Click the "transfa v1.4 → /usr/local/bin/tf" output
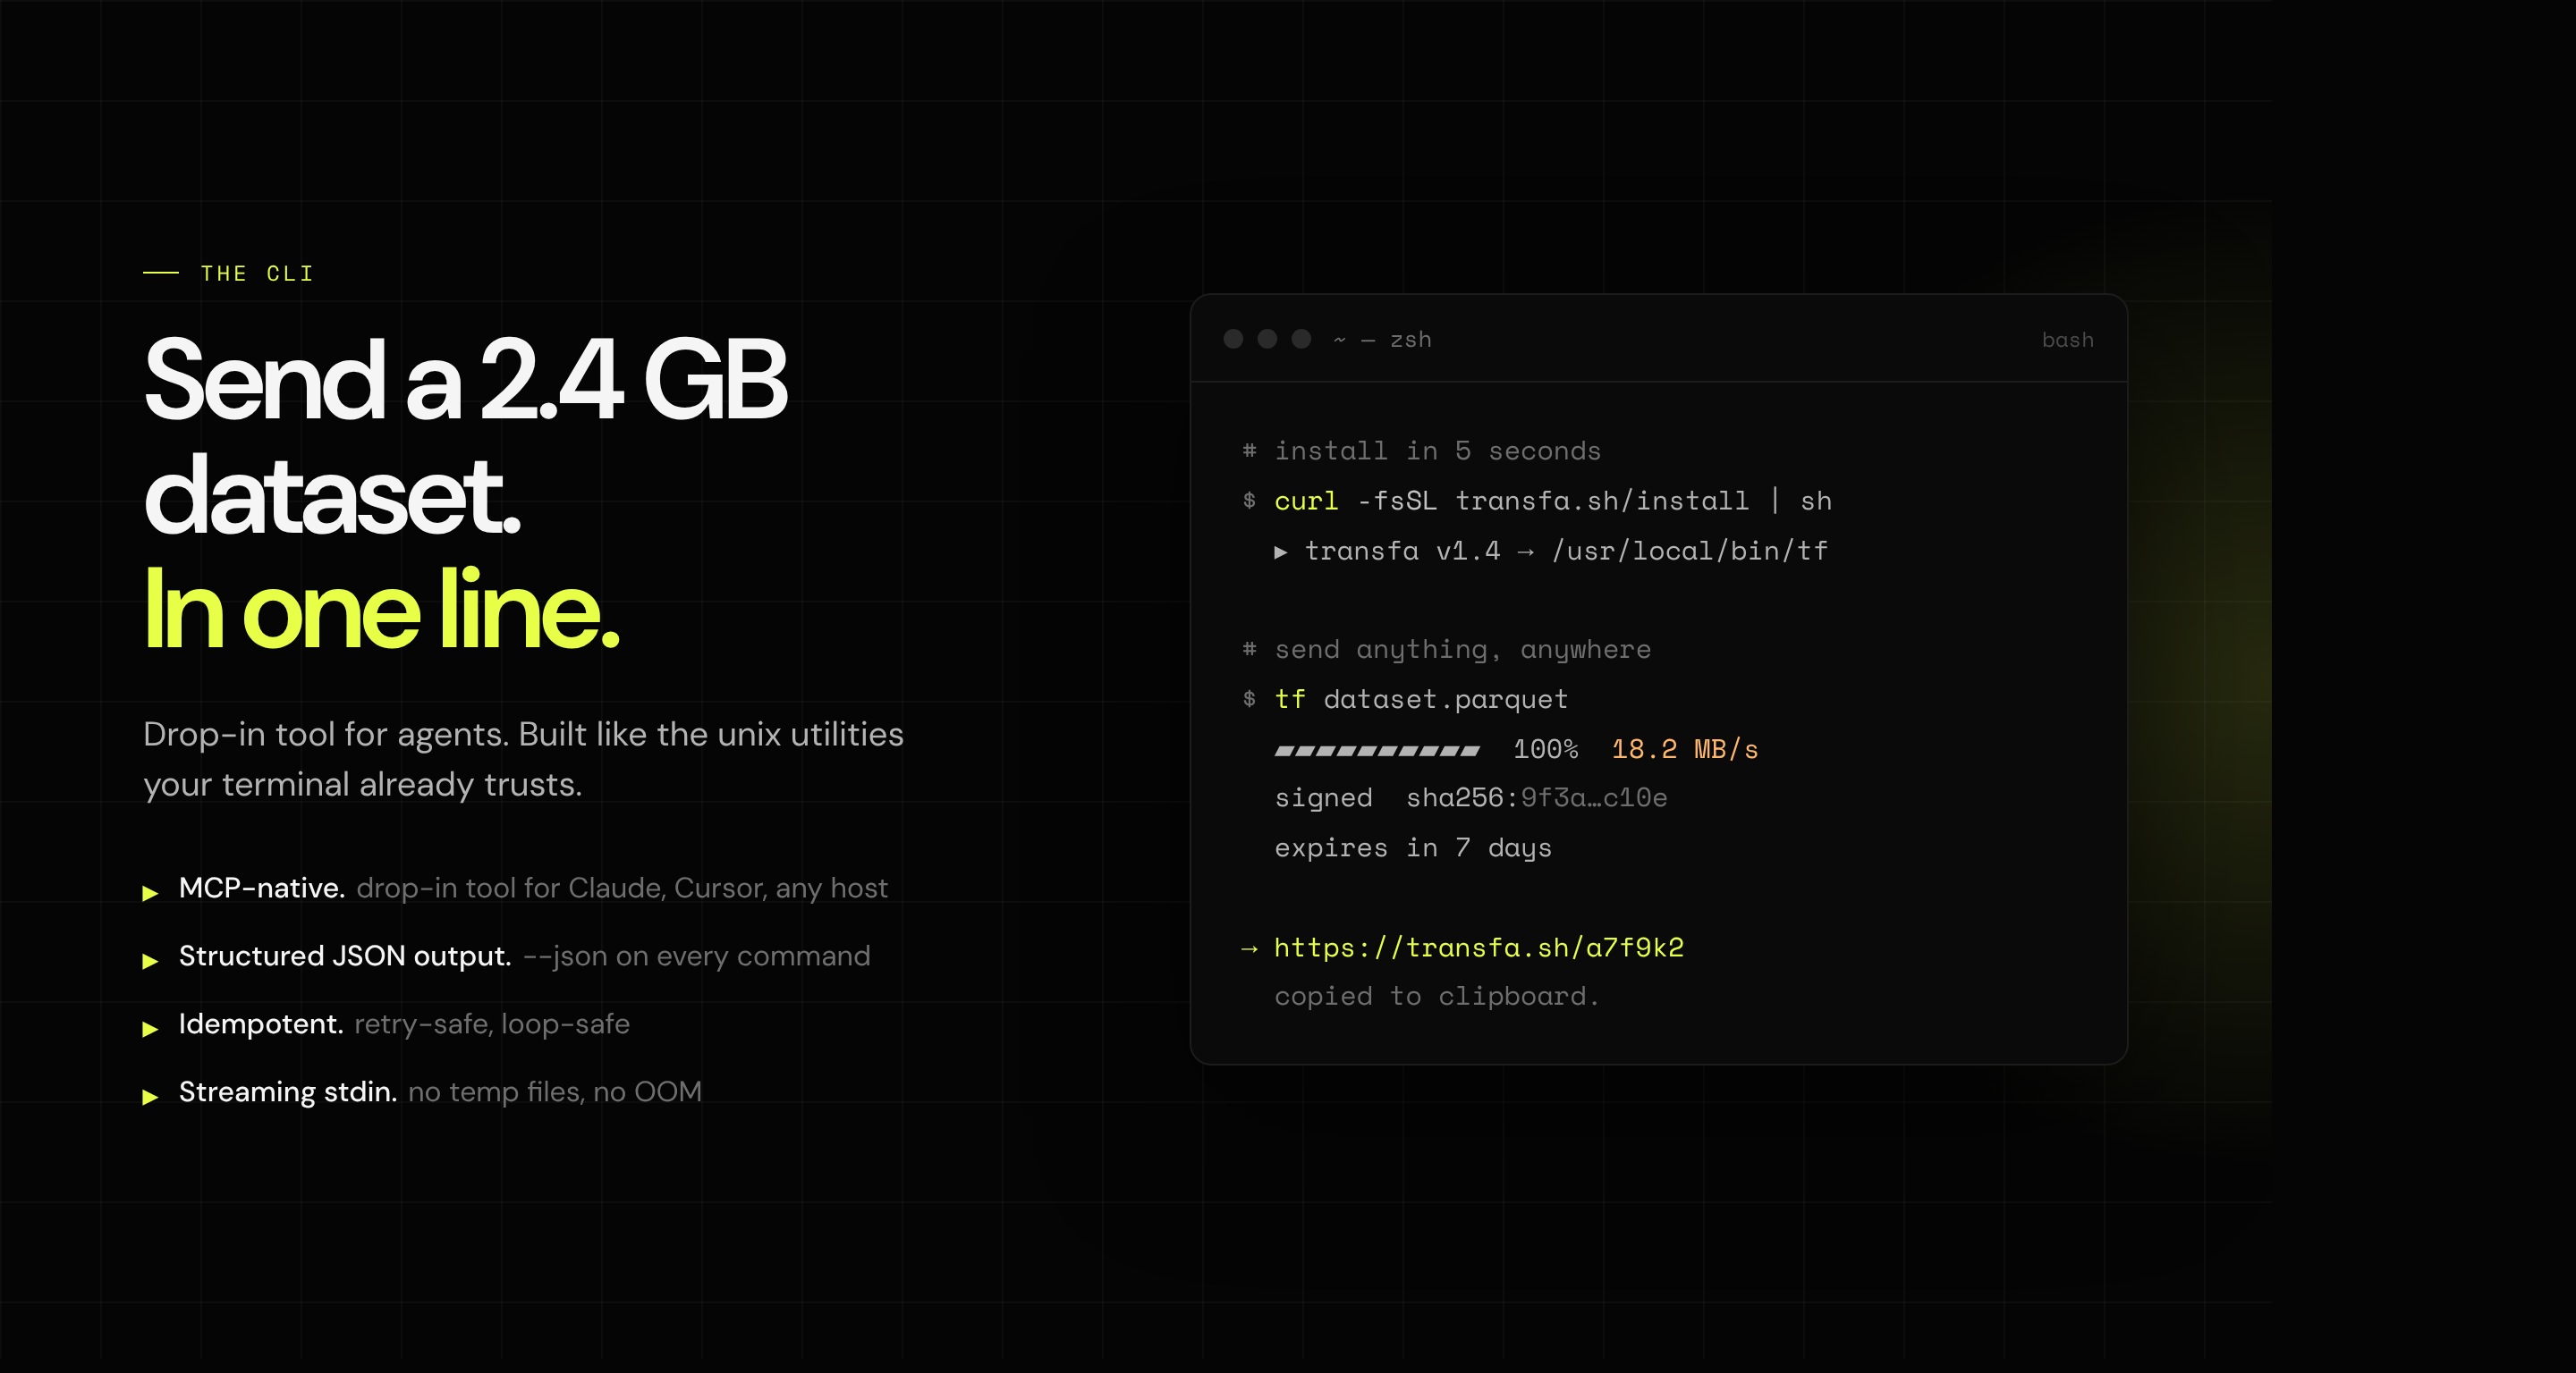Image resolution: width=2576 pixels, height=1373 pixels. tap(1566, 551)
